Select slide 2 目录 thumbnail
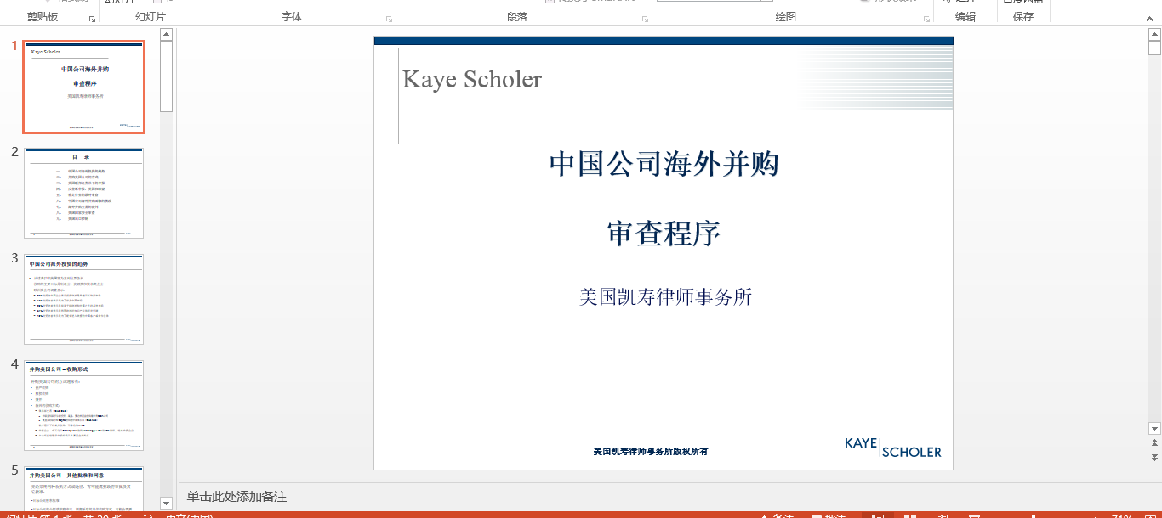The width and height of the screenshot is (1162, 518). point(84,193)
